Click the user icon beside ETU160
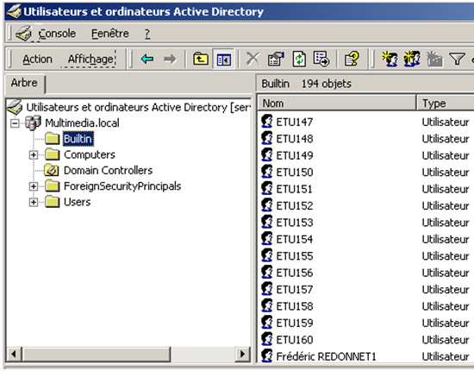474x371 pixels. pos(266,339)
